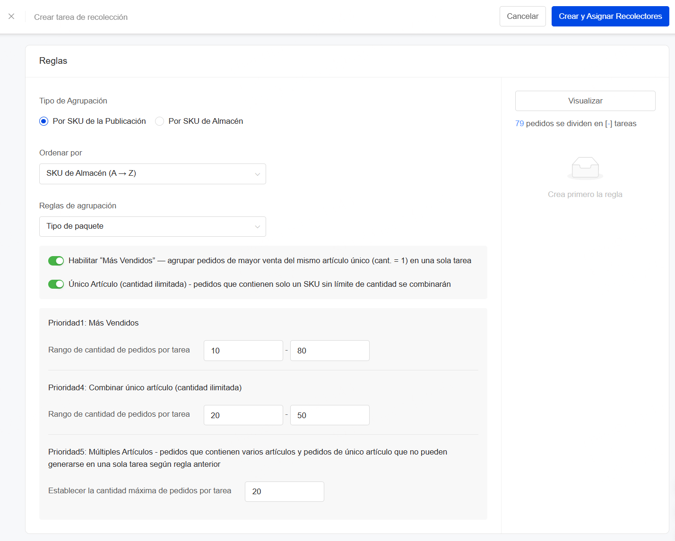The width and height of the screenshot is (675, 541).
Task: Focus Prioridad1 minimum range field with 10
Action: point(243,351)
